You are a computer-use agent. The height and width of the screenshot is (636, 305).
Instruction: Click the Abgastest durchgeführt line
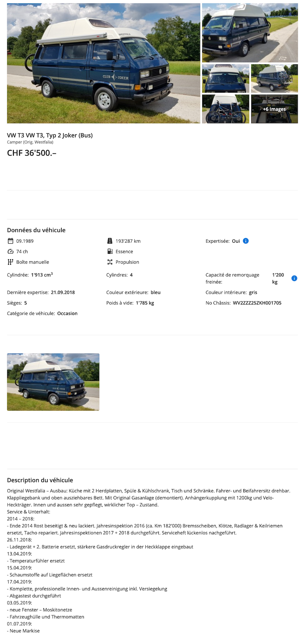coord(34,596)
